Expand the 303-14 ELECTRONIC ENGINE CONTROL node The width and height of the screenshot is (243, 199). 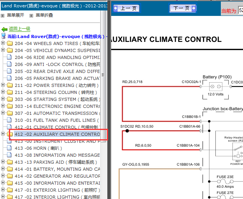click(x=3, y=106)
